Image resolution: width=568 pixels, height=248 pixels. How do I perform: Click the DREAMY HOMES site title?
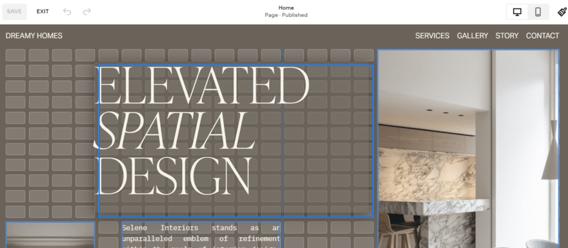[x=34, y=36]
